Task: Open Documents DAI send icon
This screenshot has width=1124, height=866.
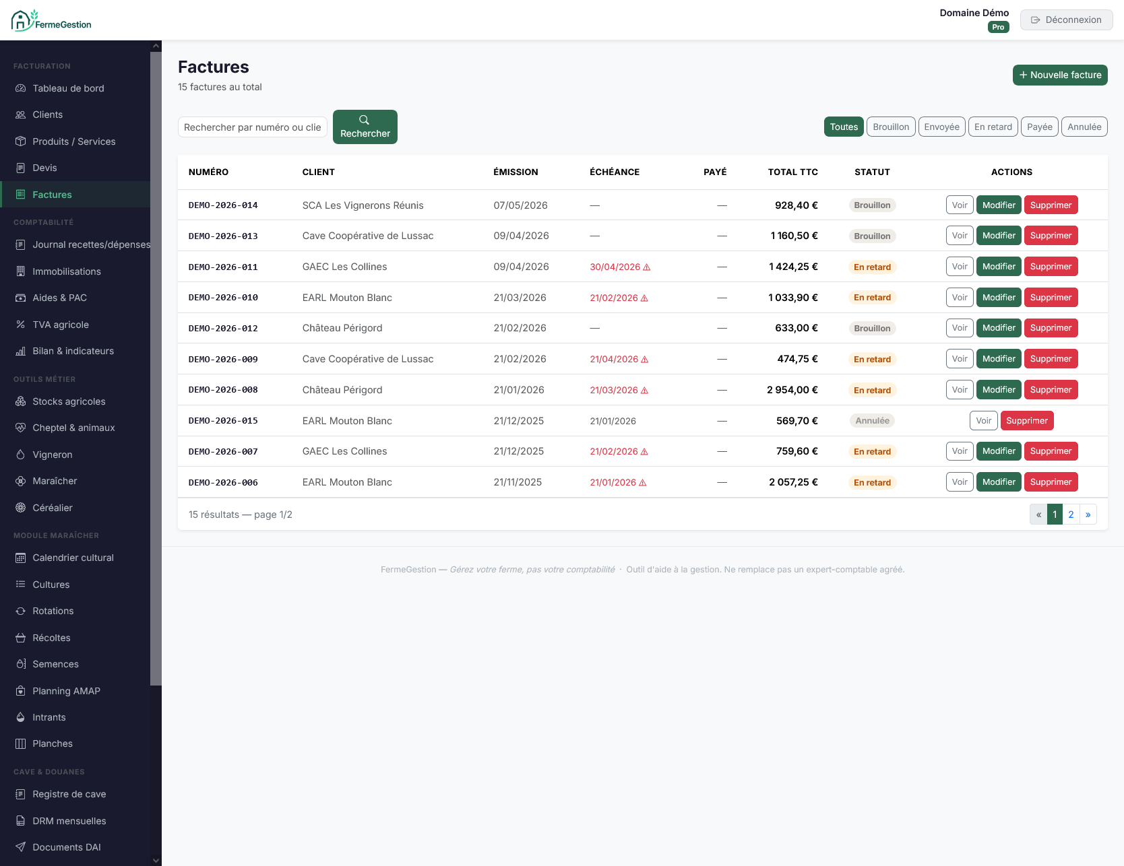Action: (x=20, y=847)
